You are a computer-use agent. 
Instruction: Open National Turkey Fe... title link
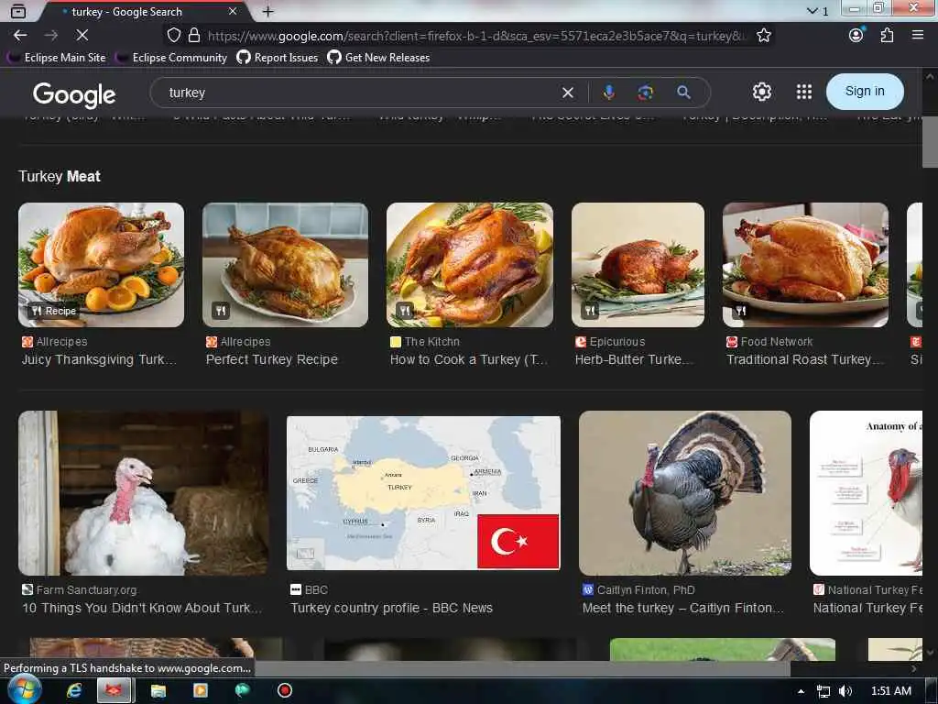coord(867,608)
